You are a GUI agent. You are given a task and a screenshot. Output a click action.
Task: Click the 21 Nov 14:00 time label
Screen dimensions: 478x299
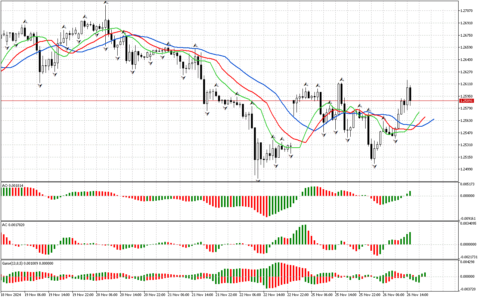tap(203, 295)
